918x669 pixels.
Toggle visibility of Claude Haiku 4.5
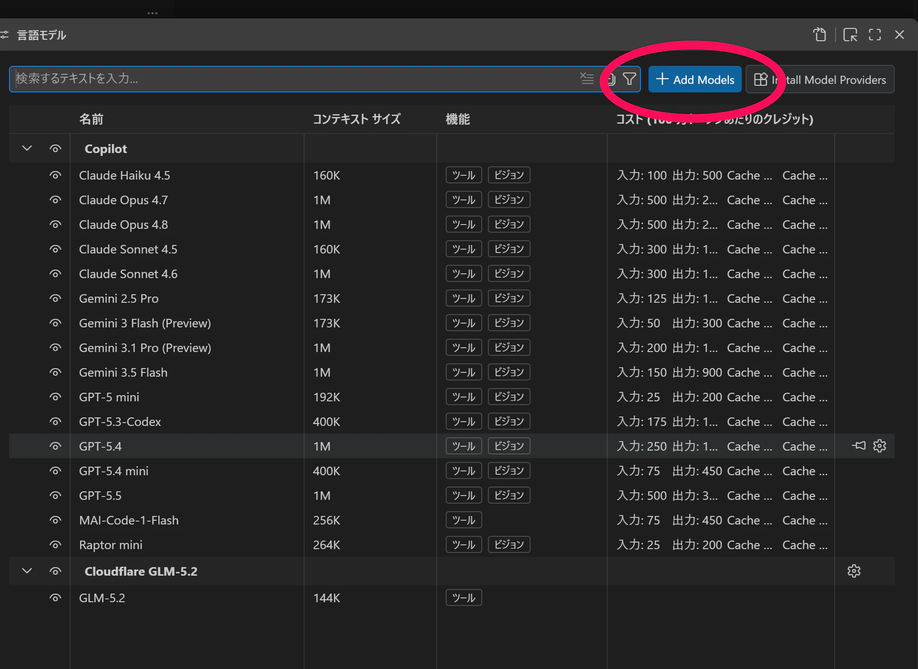55,175
